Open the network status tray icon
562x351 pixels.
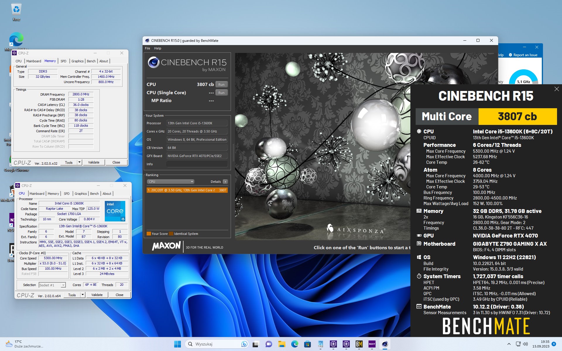(x=518, y=344)
